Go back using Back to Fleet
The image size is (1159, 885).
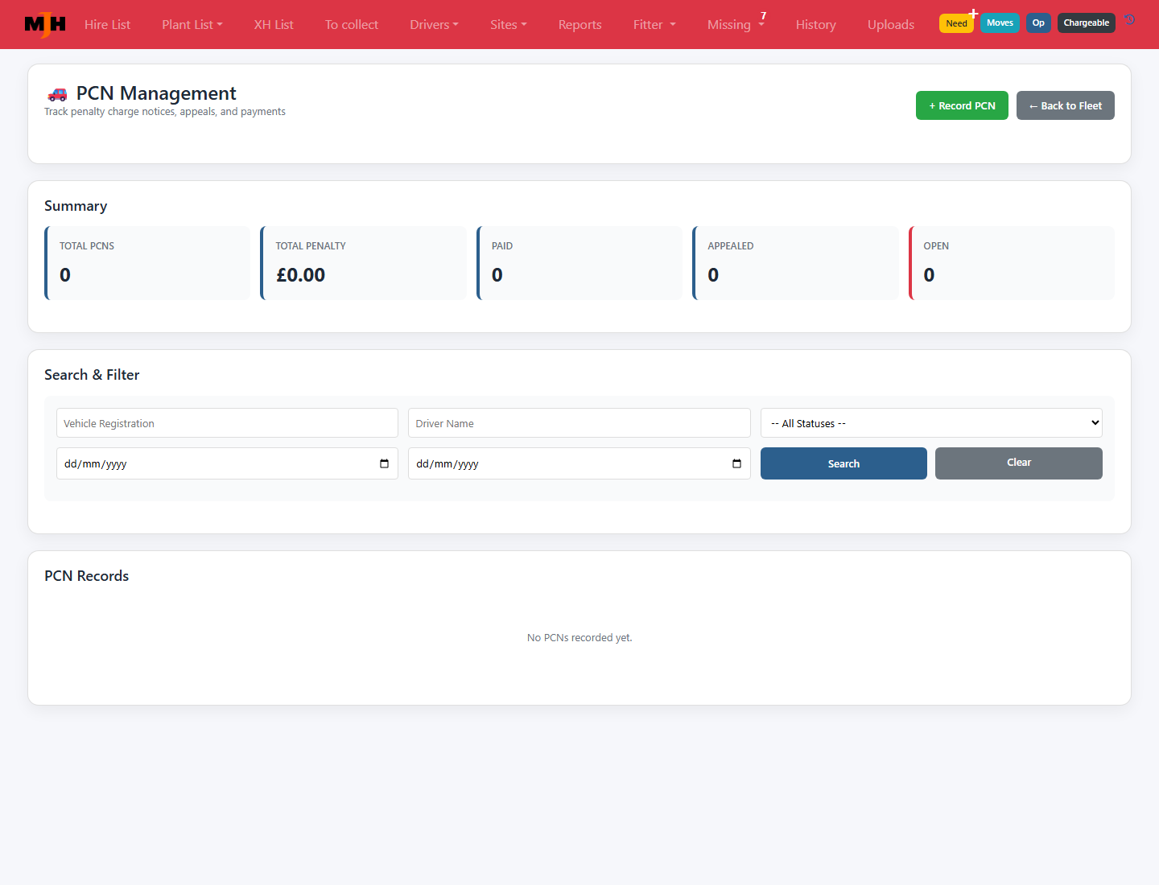pos(1066,105)
